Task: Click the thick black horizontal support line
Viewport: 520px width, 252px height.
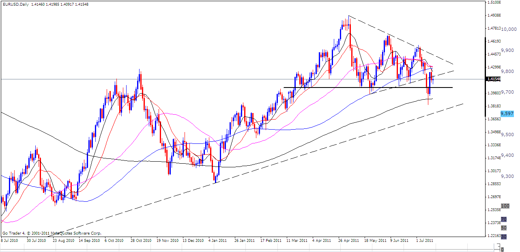Action: click(x=365, y=88)
